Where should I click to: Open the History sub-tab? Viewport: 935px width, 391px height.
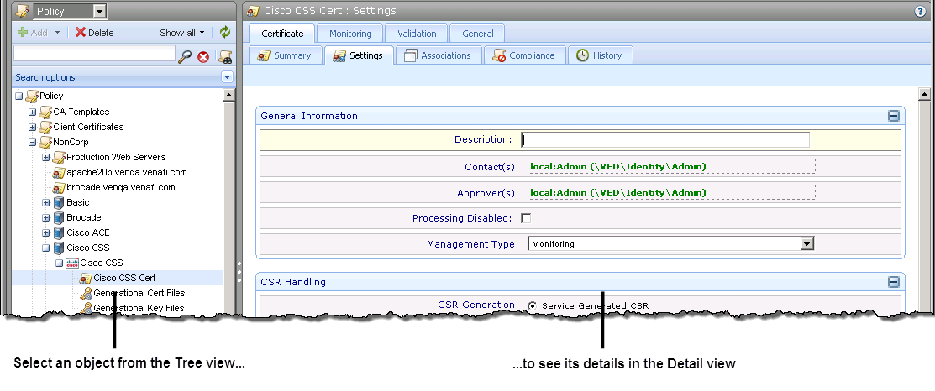599,55
